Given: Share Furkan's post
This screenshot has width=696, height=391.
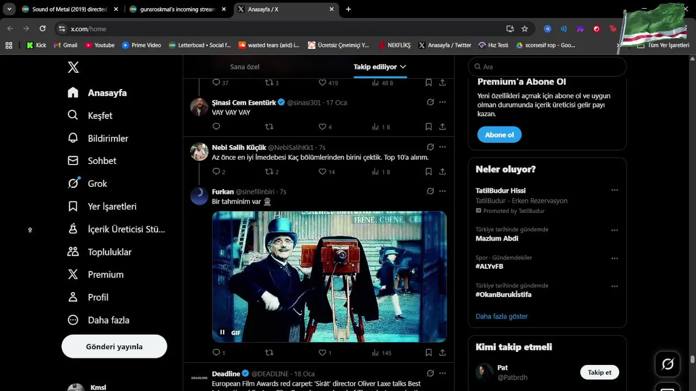Looking at the screenshot, I should pos(443,352).
